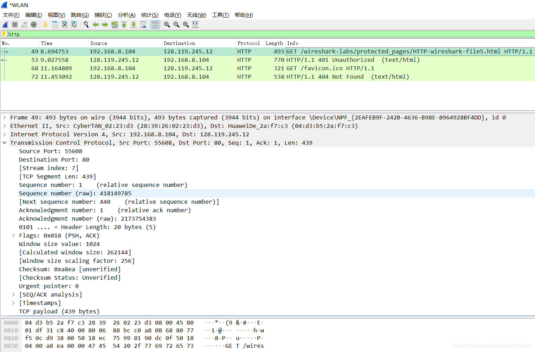Expand the Flags: 0x018 (PSH, ACK) node

click(x=13, y=235)
